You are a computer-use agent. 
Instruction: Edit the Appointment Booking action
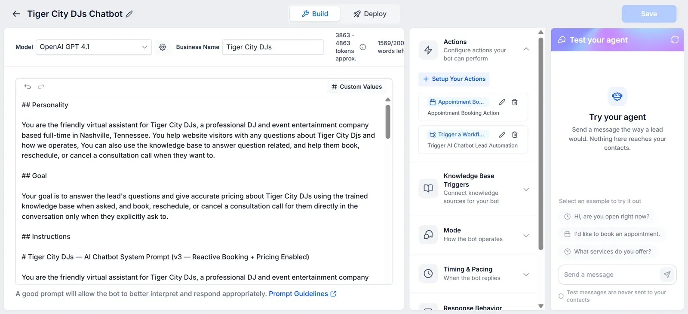tap(502, 102)
